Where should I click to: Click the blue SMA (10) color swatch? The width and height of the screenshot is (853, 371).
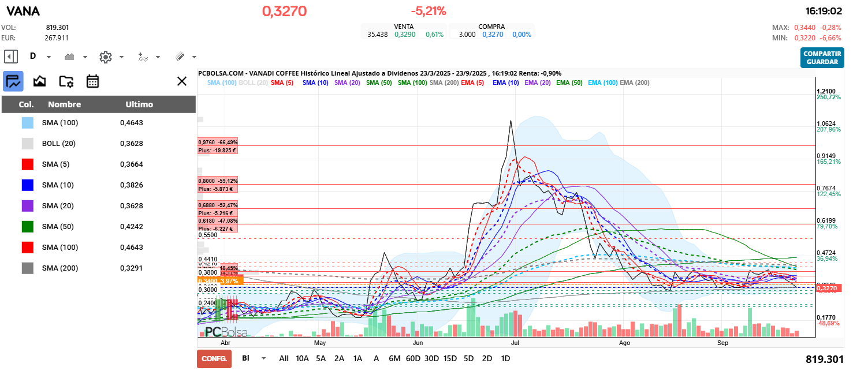28,185
